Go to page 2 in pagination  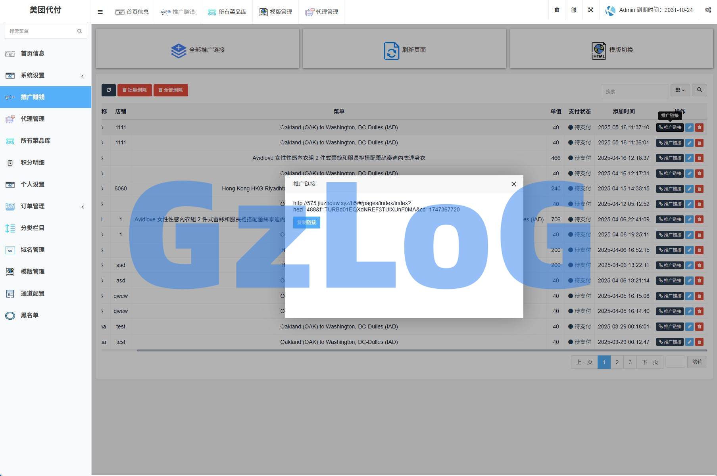pos(617,362)
